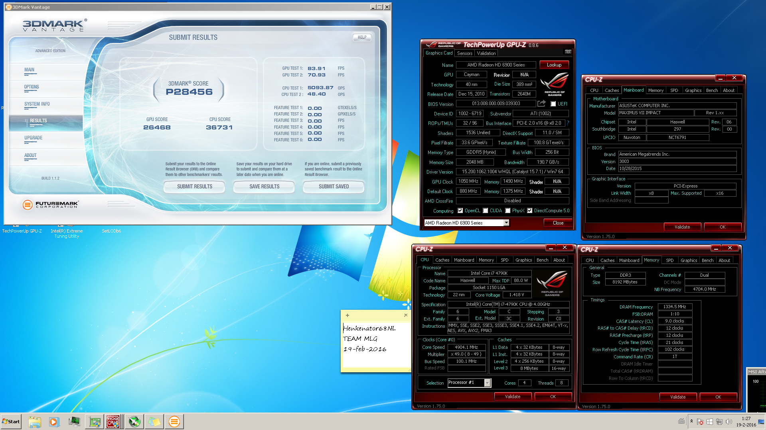Viewport: 766px width, 430px height.
Task: Open Windows Explorer from the taskbar
Action: click(35, 422)
